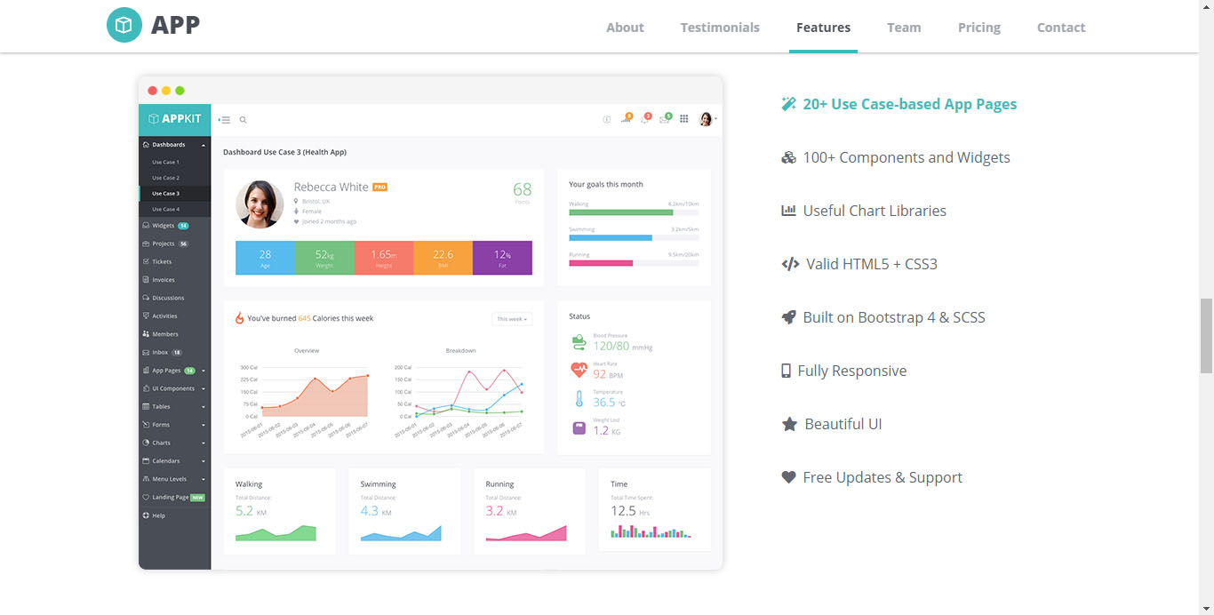1214x615 pixels.
Task: Click the search magnifier icon in dashboard header
Action: [243, 120]
